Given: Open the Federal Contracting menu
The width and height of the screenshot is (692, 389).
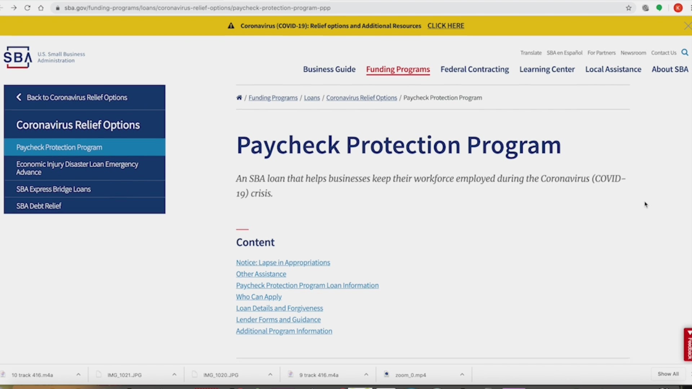Looking at the screenshot, I should [x=474, y=69].
